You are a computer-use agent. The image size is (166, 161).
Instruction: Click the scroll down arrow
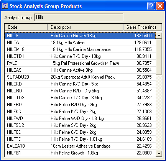tap(159, 153)
